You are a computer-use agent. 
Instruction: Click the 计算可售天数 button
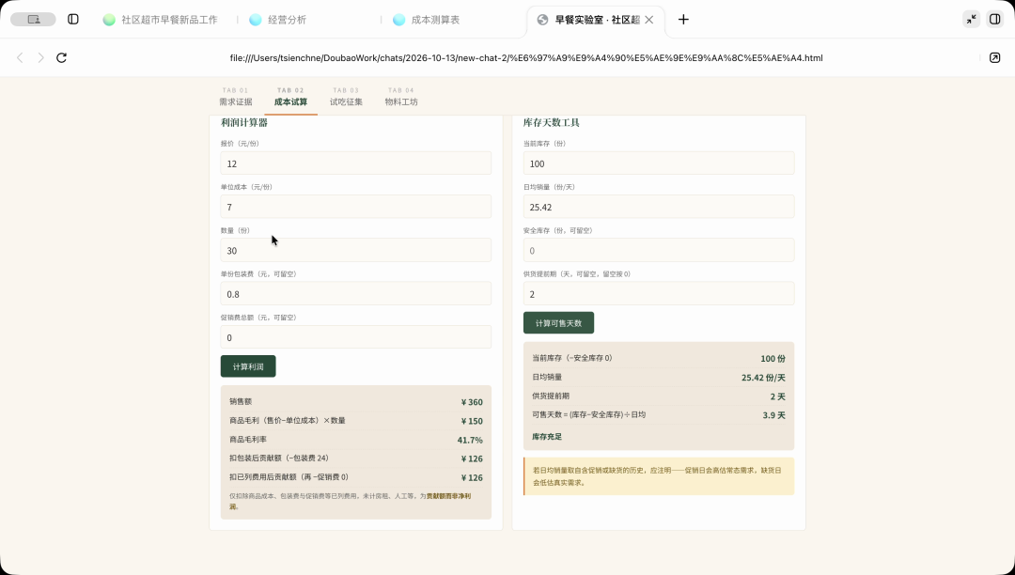558,323
